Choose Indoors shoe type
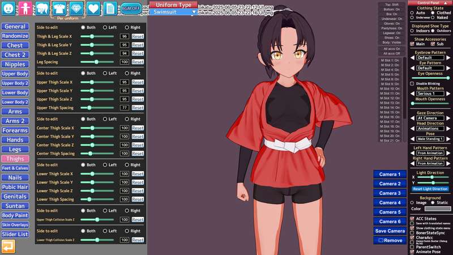453x255 pixels. click(x=412, y=31)
